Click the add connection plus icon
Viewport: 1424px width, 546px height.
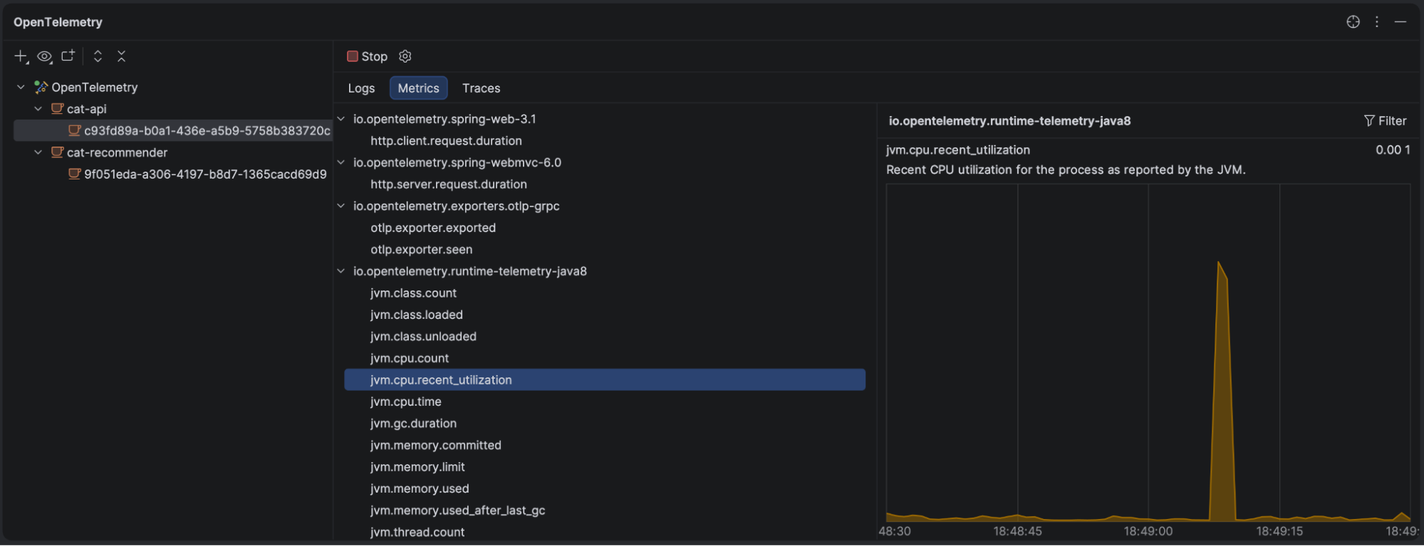click(21, 56)
